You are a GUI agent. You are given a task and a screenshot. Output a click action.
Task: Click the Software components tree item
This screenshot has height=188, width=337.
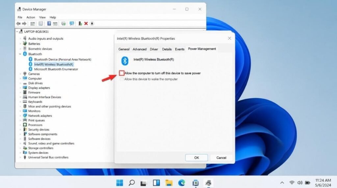(42, 134)
